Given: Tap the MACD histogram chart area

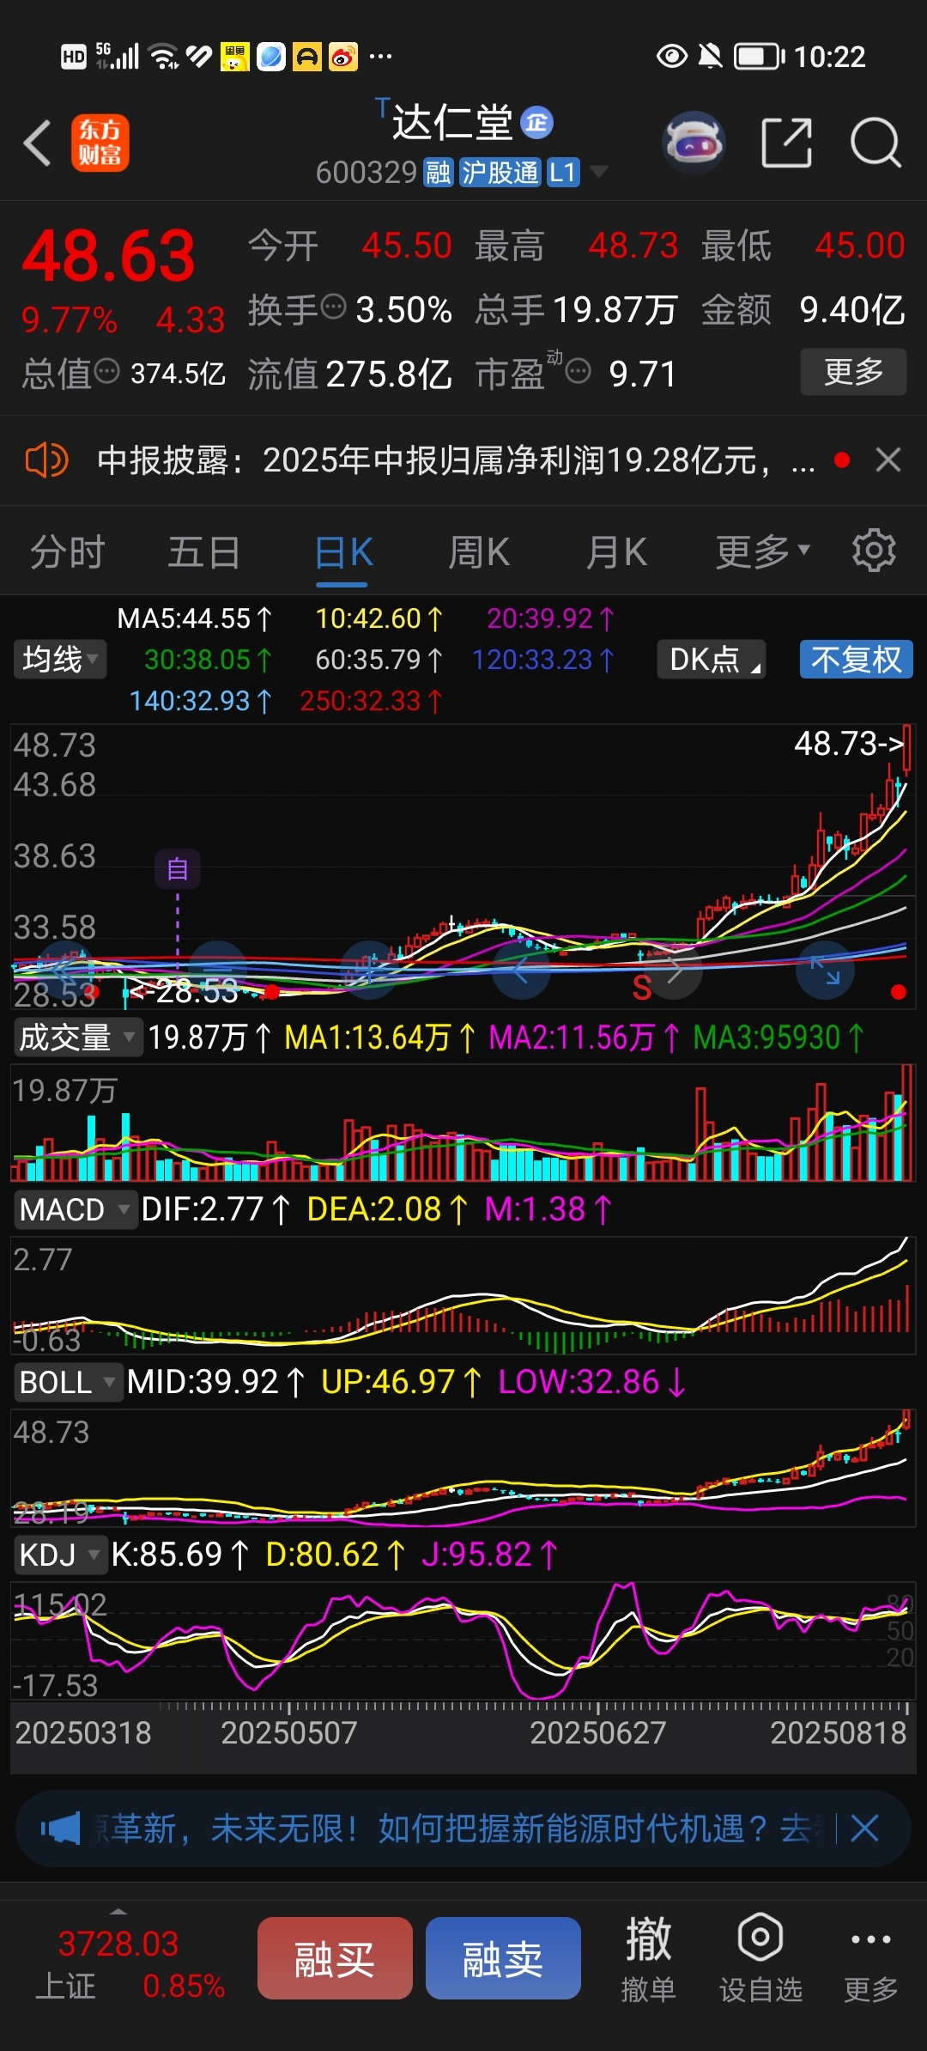Looking at the screenshot, I should coord(463,1295).
